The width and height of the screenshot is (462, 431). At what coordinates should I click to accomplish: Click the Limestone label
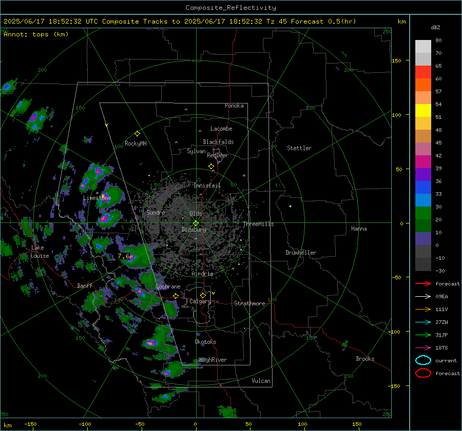[97, 198]
